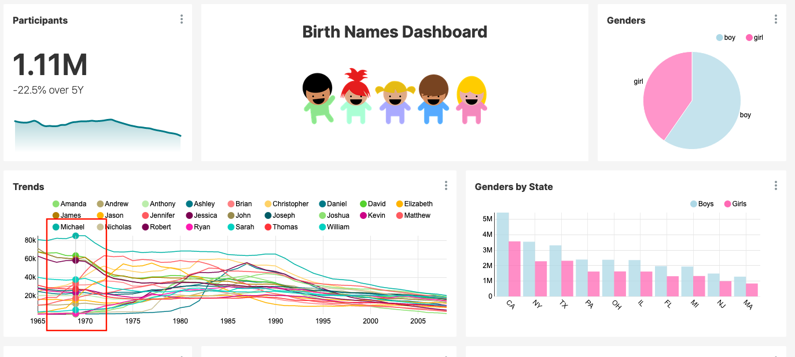Toggle the Christopher legend entry

pos(286,204)
